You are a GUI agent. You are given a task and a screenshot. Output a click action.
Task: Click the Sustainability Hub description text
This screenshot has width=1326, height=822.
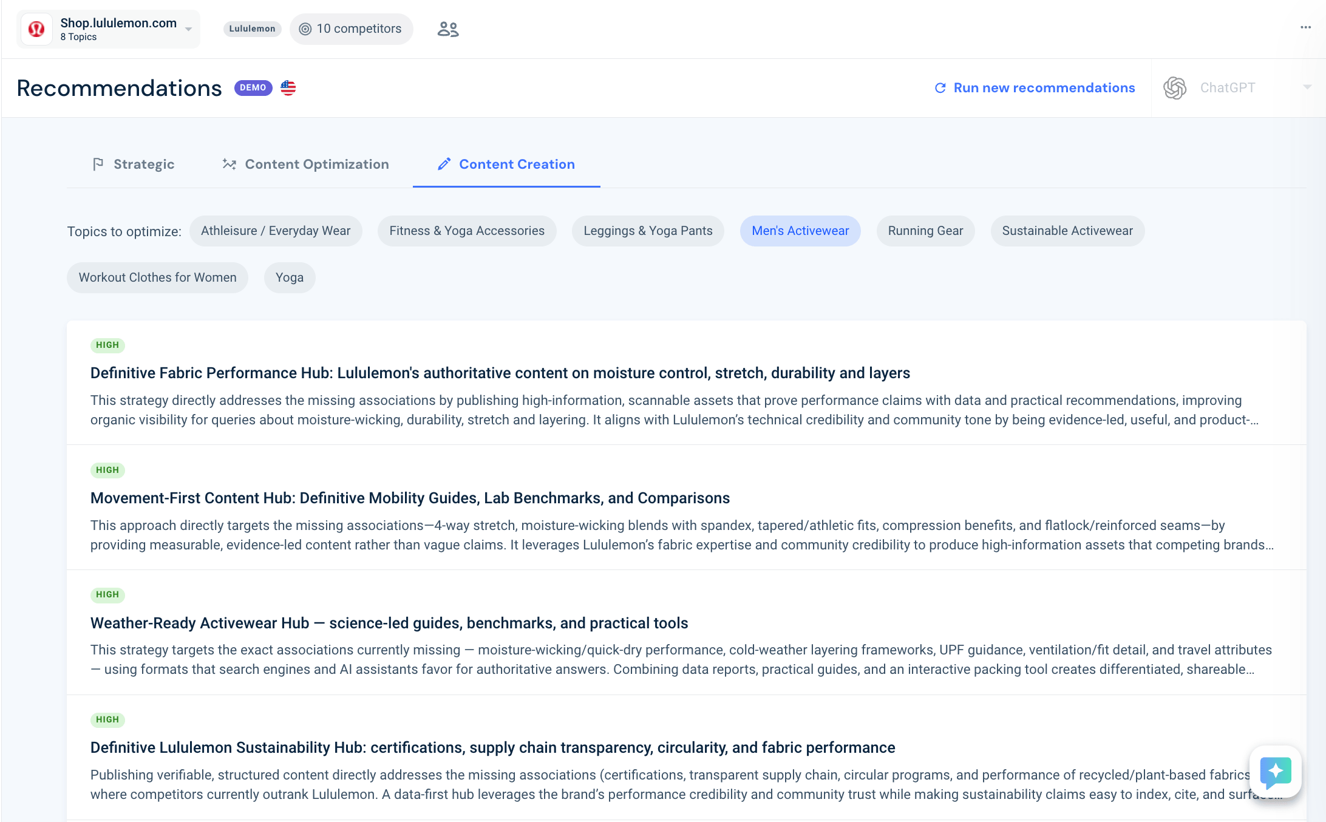(686, 785)
